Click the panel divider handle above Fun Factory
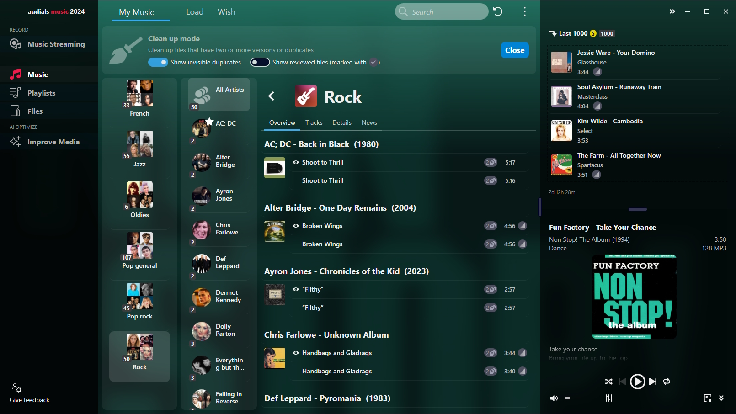Image resolution: width=736 pixels, height=414 pixels. (637, 209)
